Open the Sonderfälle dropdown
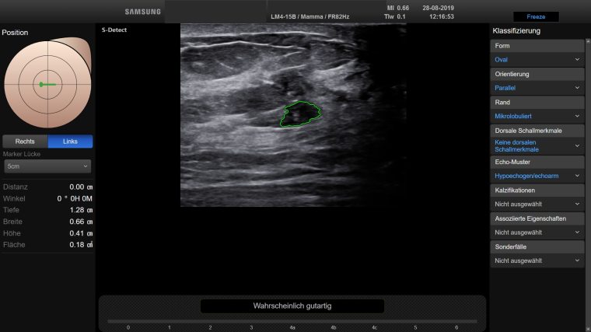This screenshot has height=332, width=591. (537, 260)
